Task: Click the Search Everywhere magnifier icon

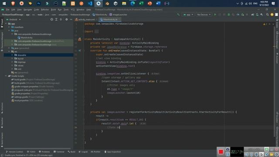Action: click(267, 14)
